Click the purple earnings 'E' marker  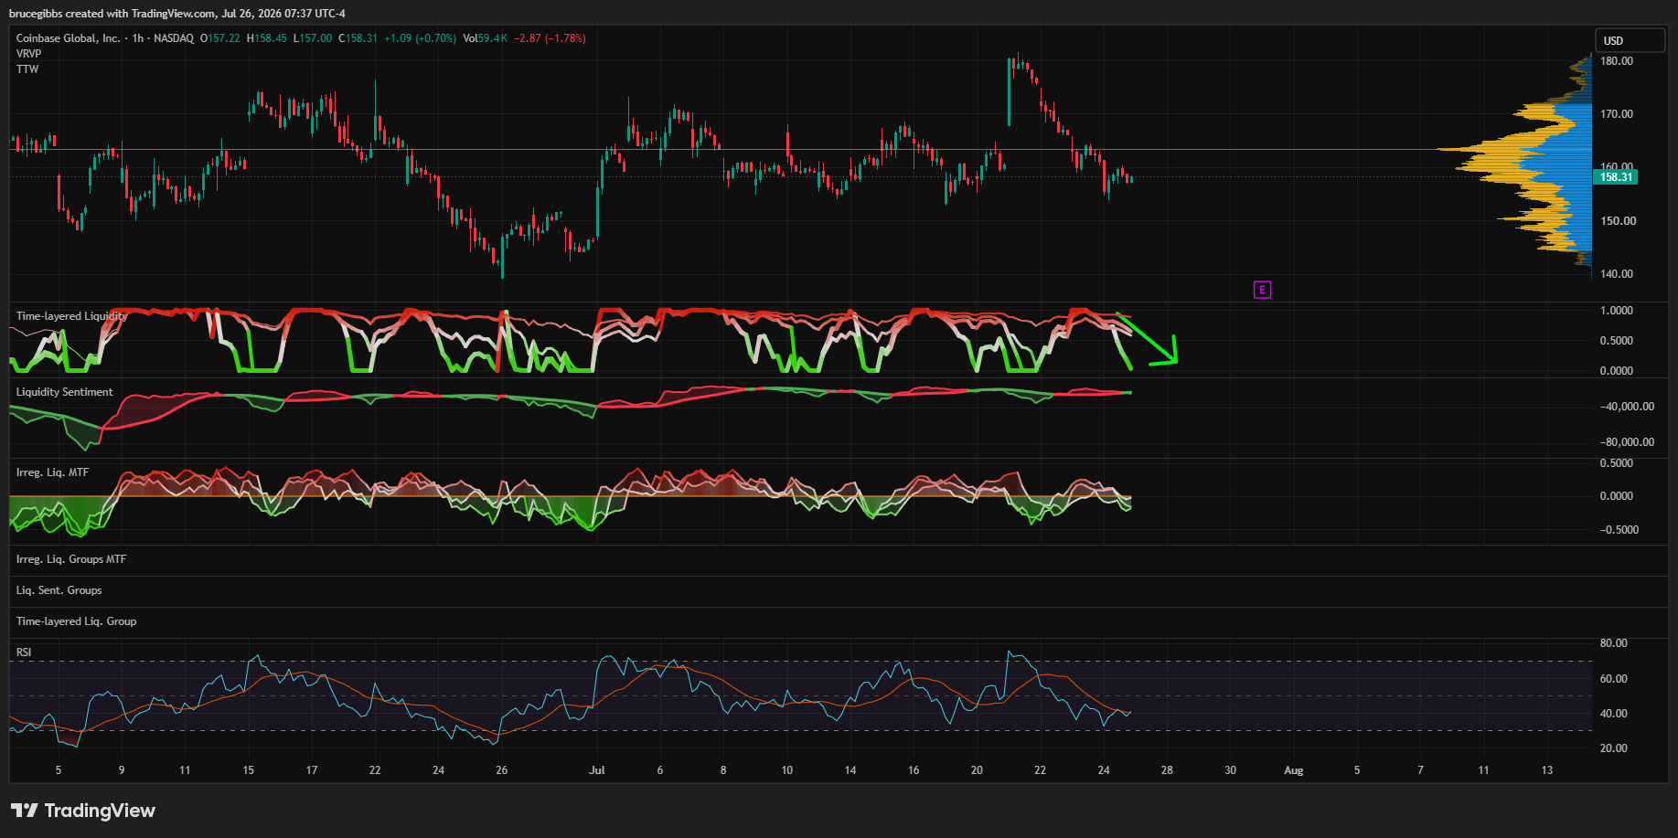(x=1262, y=290)
